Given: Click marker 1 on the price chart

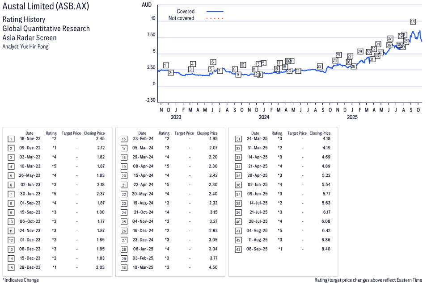Looking at the screenshot, I should click(166, 66).
